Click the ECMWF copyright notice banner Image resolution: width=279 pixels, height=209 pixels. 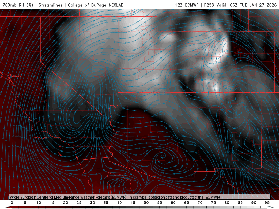140,197
